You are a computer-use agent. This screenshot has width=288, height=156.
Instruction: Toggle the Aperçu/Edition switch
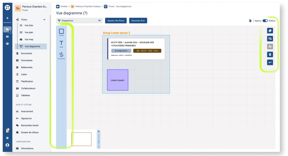tap(265, 21)
